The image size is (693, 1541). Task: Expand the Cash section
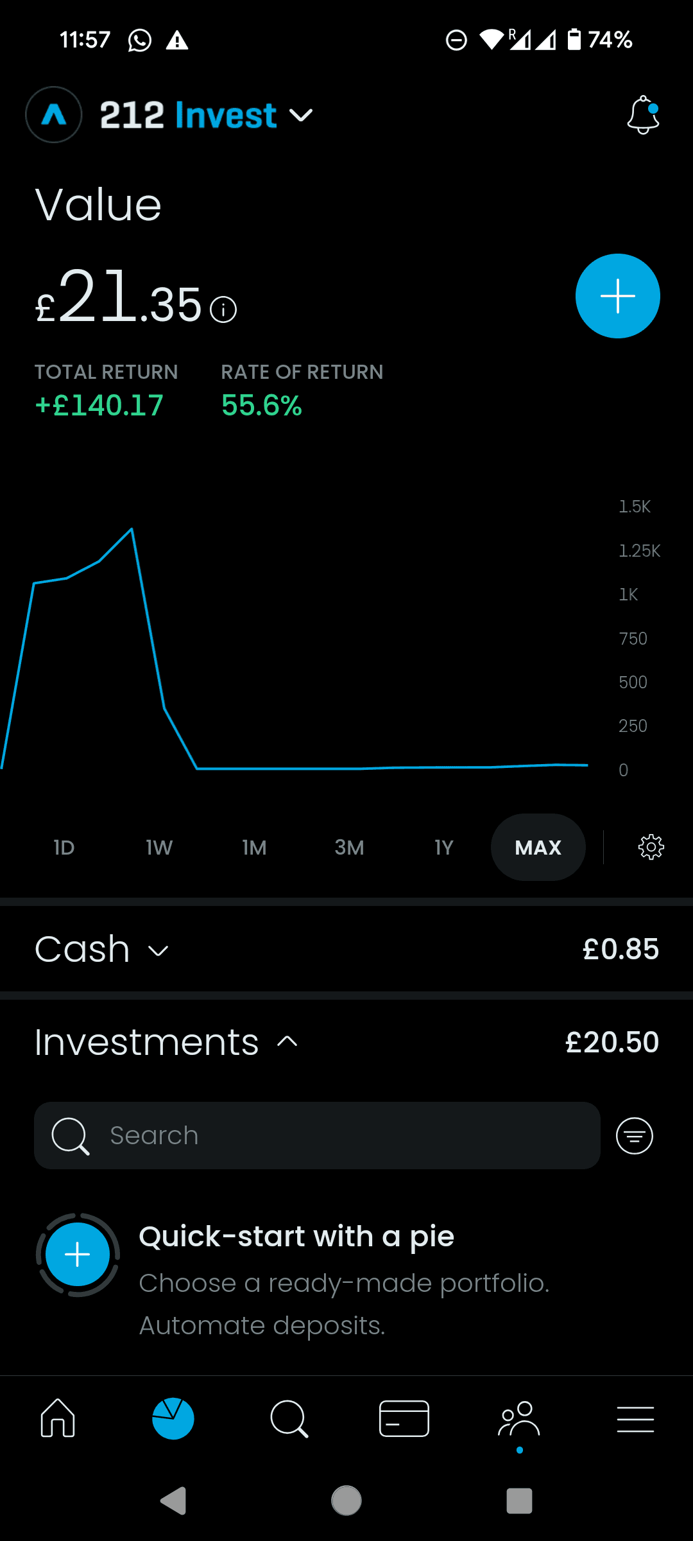[103, 949]
